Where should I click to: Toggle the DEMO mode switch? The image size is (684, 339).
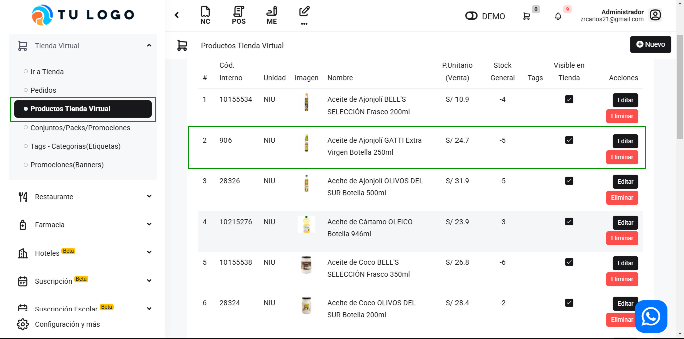click(x=471, y=16)
